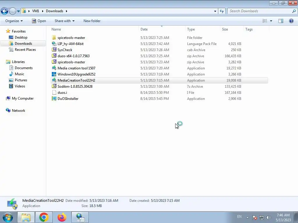Screen dimensions: 298x223
Task: Launch Firefox from the taskbar
Action: click(x=62, y=217)
